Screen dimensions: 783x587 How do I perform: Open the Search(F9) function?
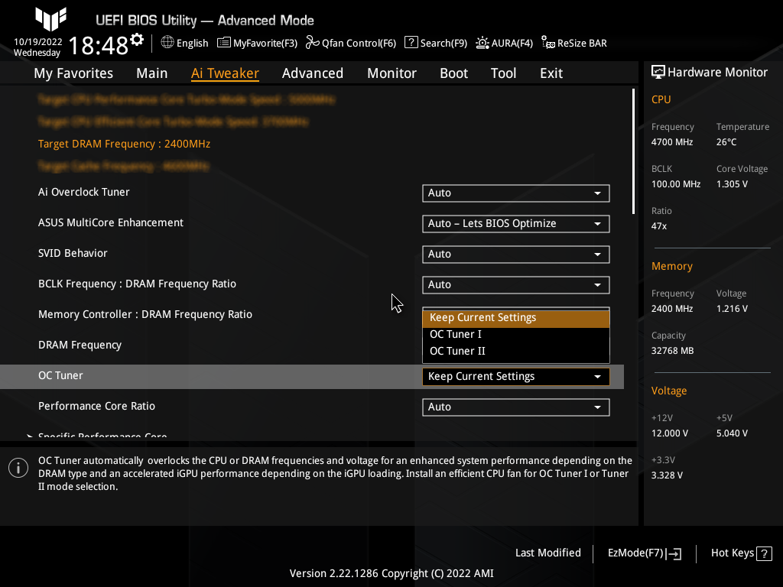[x=412, y=44]
